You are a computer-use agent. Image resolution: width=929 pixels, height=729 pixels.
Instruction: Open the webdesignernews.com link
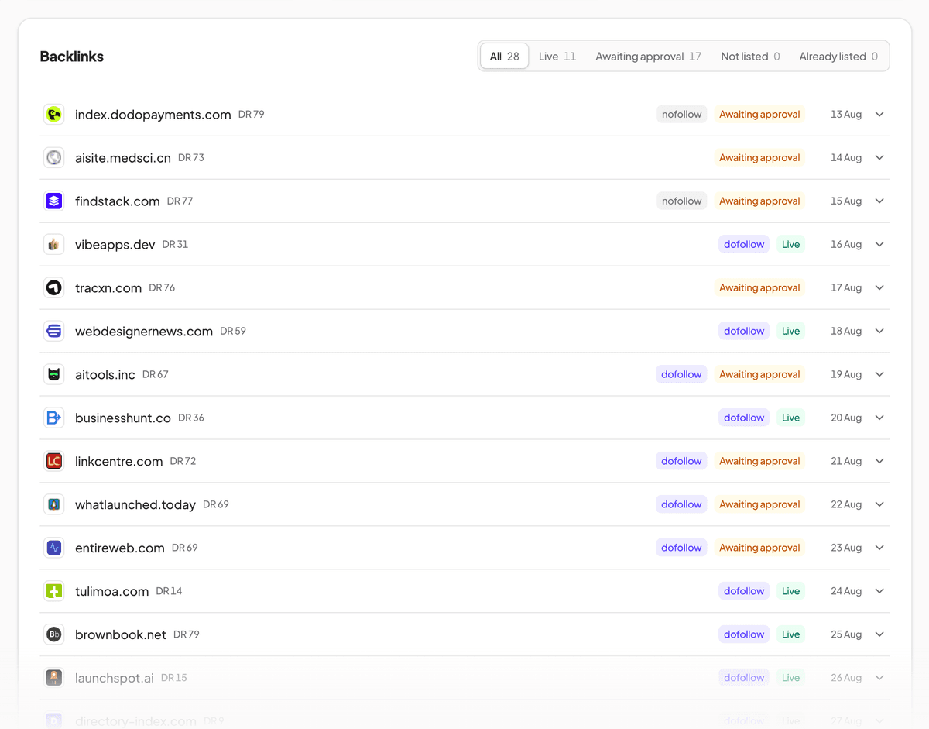point(144,332)
